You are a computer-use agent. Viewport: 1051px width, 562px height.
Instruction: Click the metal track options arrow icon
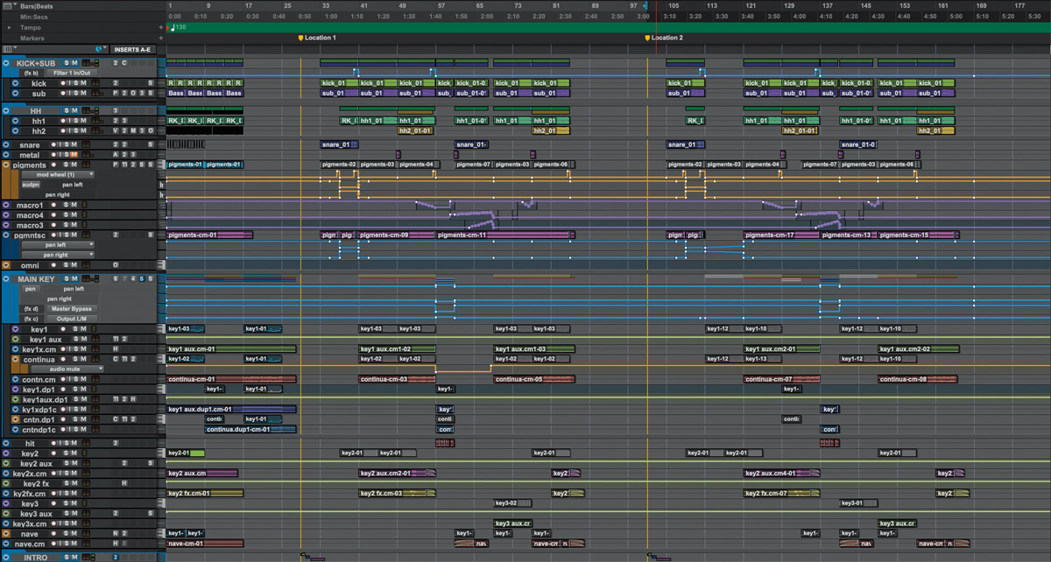[x=6, y=155]
